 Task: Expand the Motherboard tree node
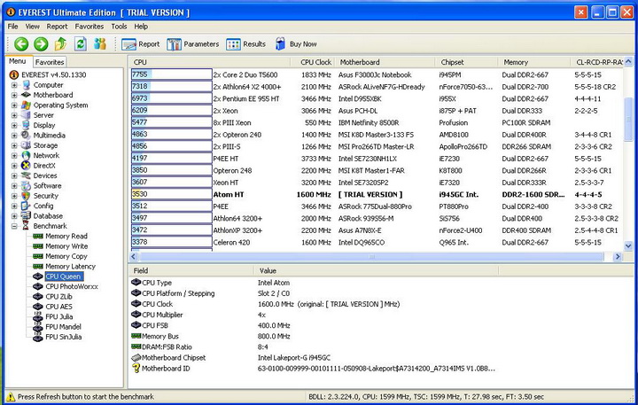click(x=14, y=95)
